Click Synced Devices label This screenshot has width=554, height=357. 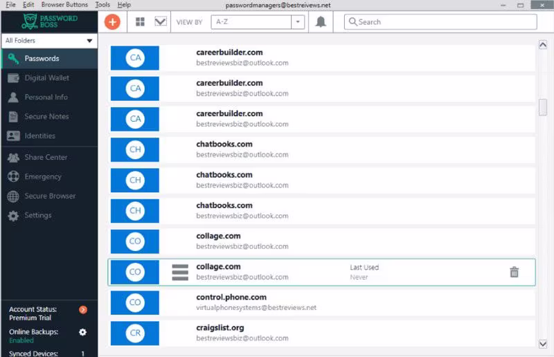click(x=33, y=353)
